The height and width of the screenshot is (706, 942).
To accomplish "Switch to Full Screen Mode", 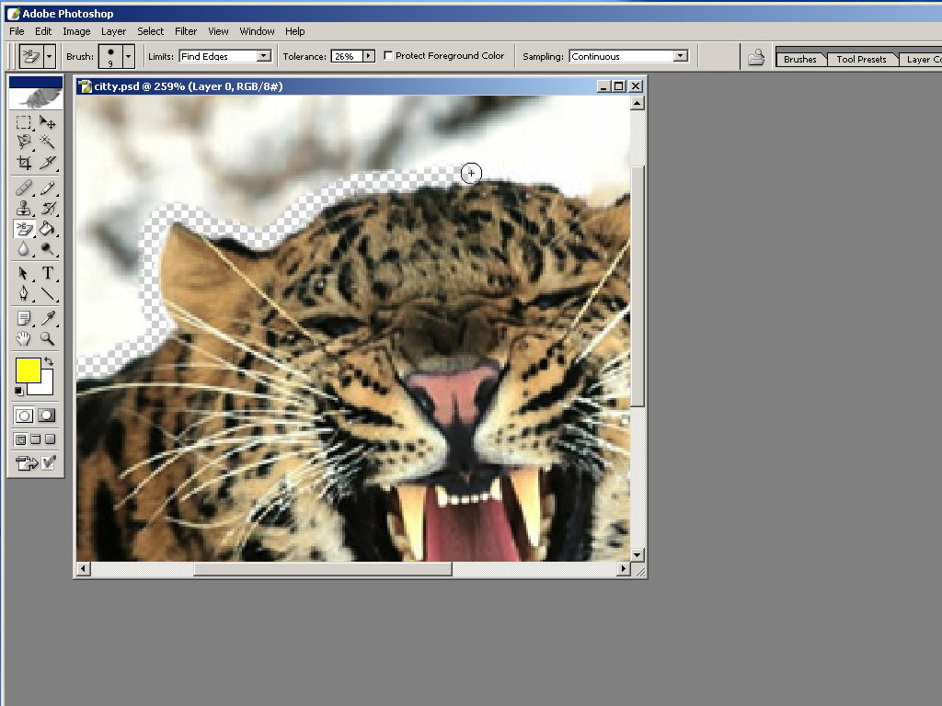I will pos(51,439).
